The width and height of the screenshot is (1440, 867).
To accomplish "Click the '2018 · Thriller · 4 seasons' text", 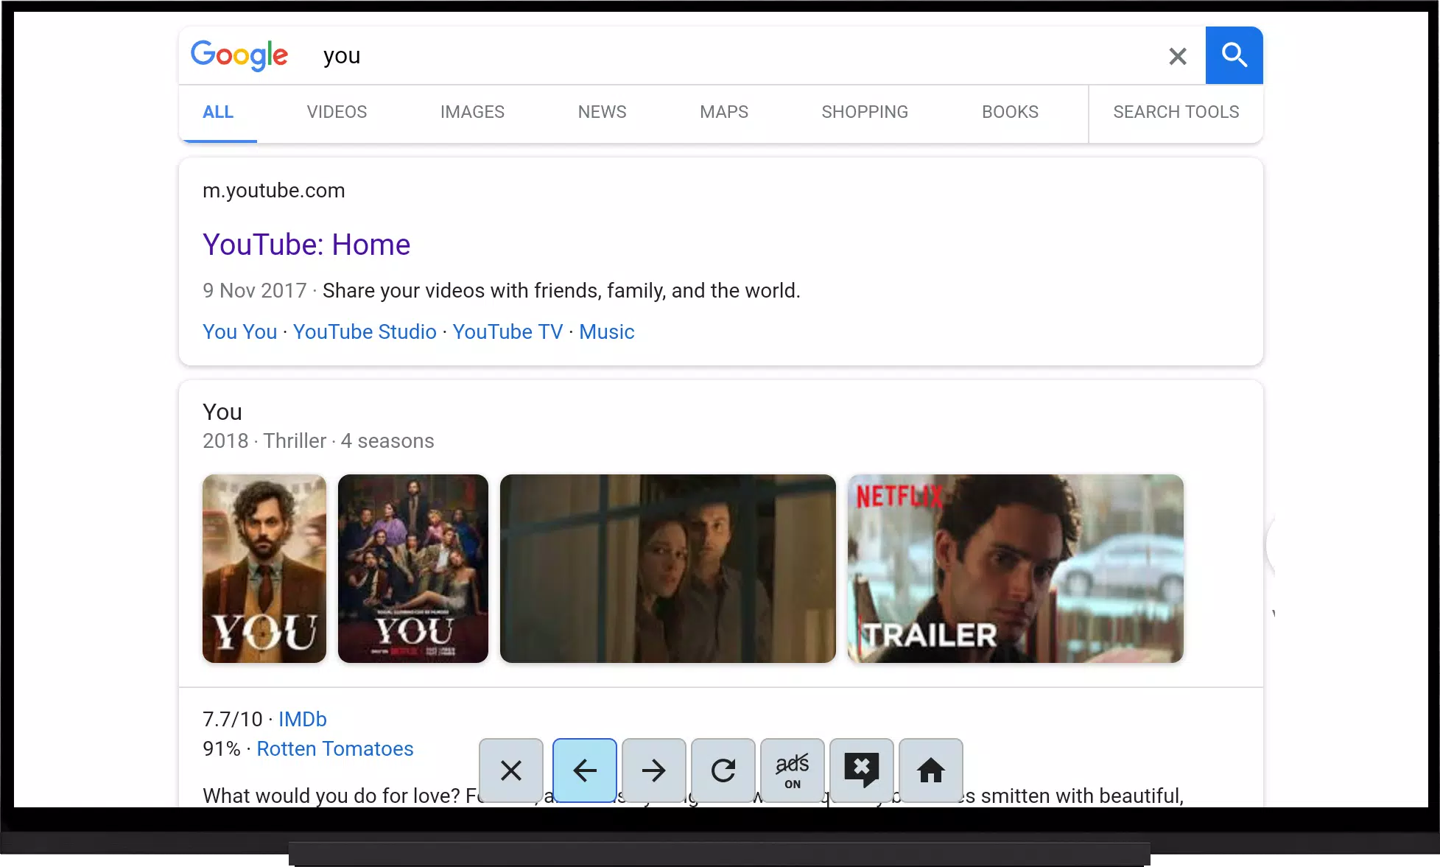I will [x=318, y=441].
